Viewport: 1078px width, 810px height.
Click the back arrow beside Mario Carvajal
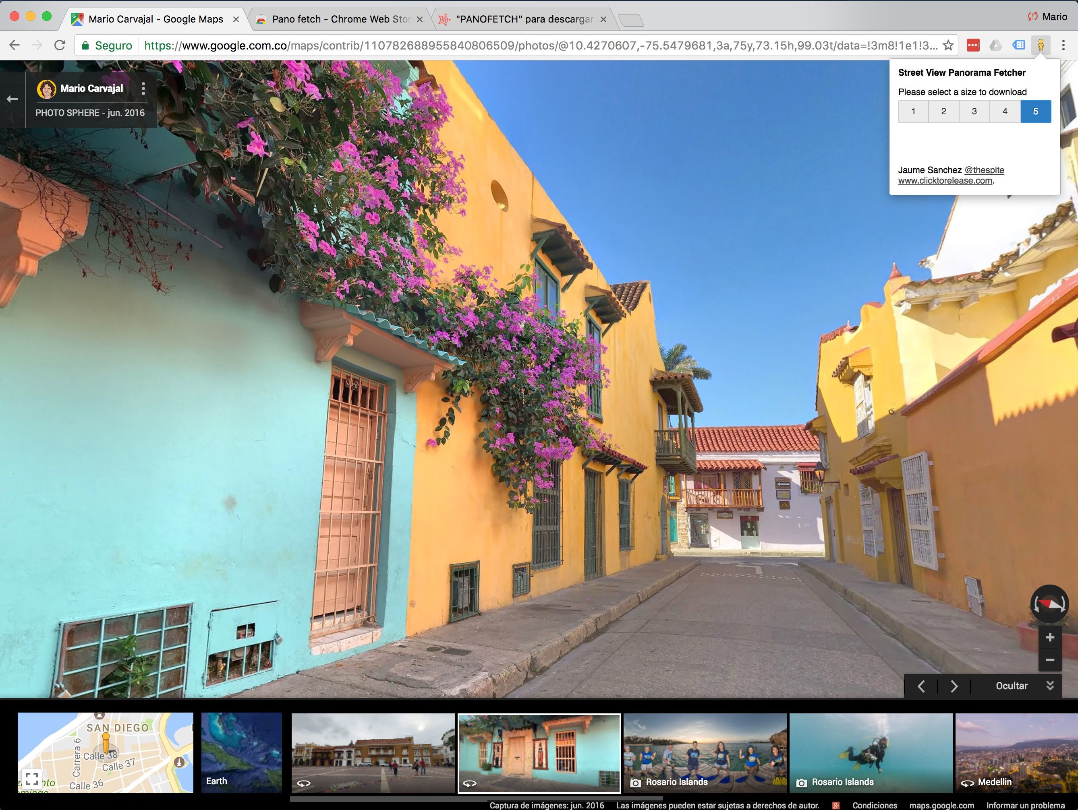(x=12, y=99)
